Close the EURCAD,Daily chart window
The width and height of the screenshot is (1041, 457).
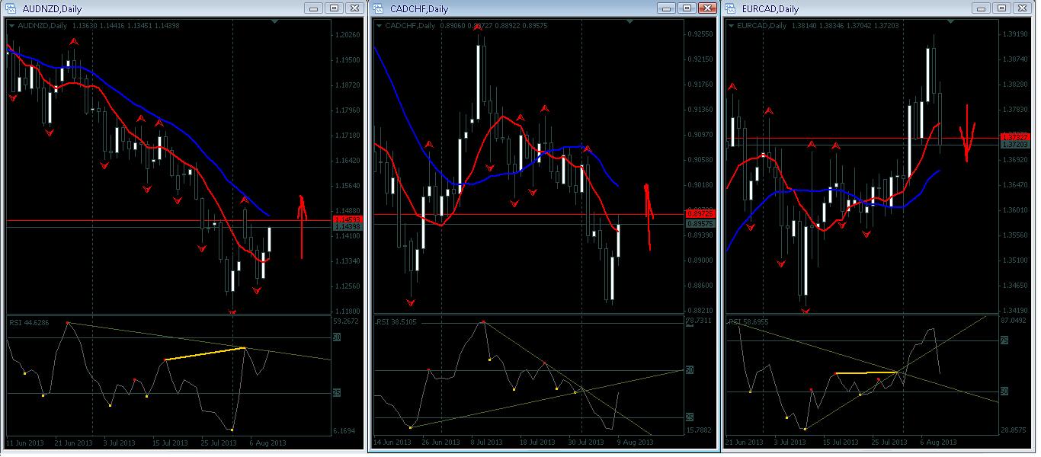pyautogui.click(x=1022, y=8)
